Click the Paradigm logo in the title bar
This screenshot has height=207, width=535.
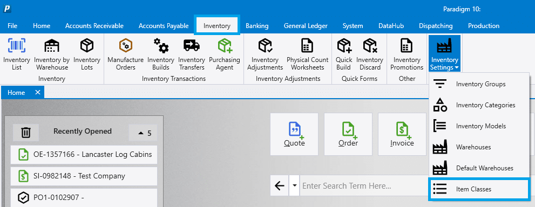pos(6,9)
